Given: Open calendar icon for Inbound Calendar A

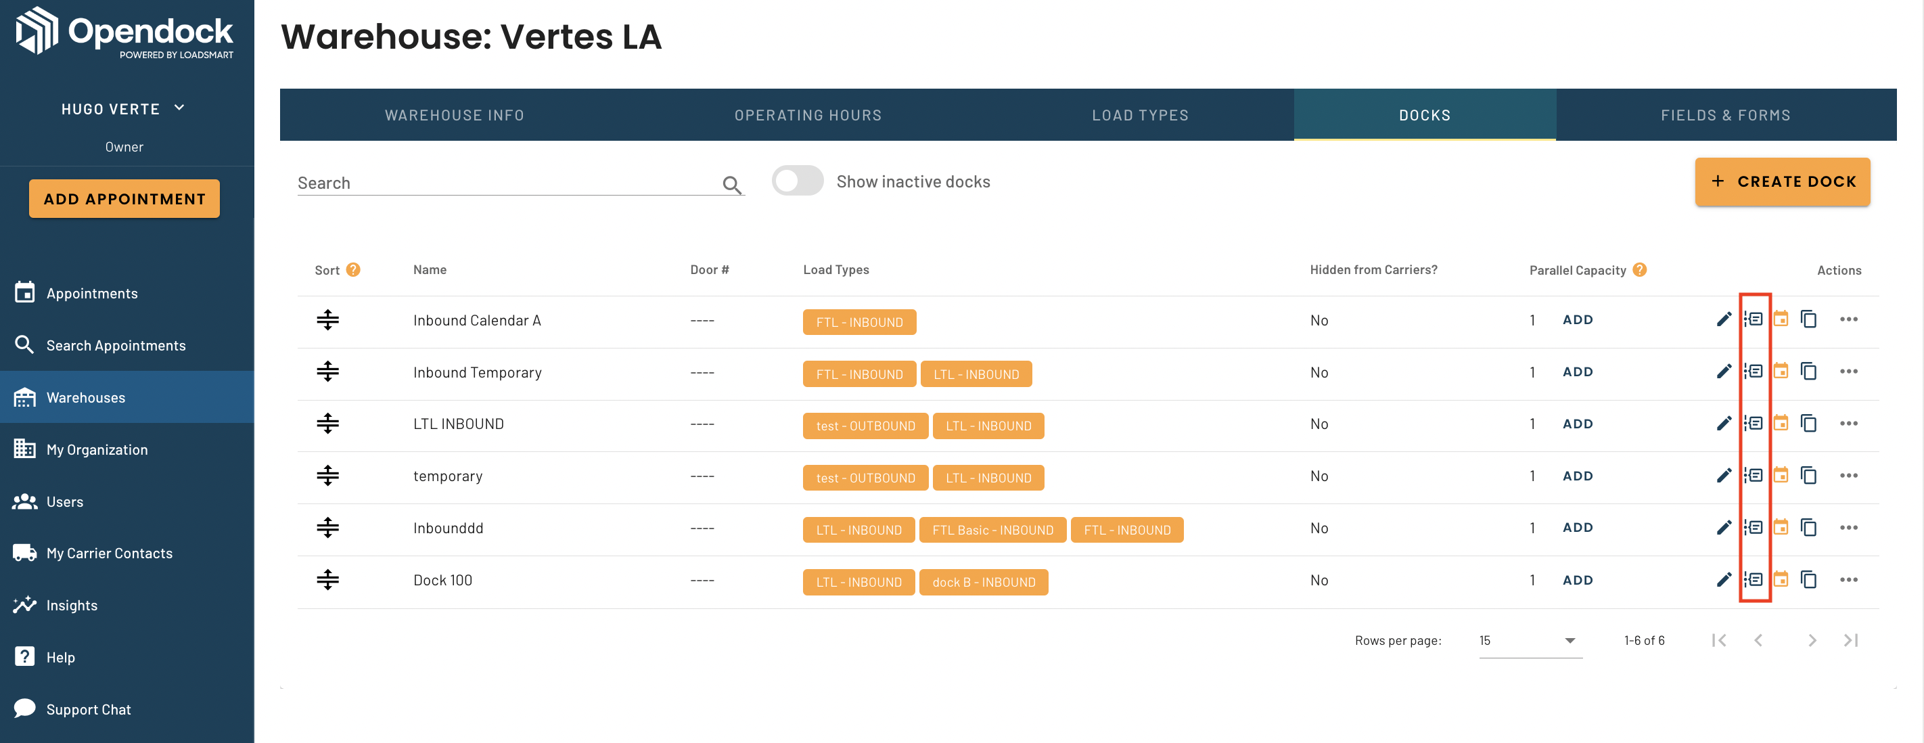Looking at the screenshot, I should pos(1781,319).
